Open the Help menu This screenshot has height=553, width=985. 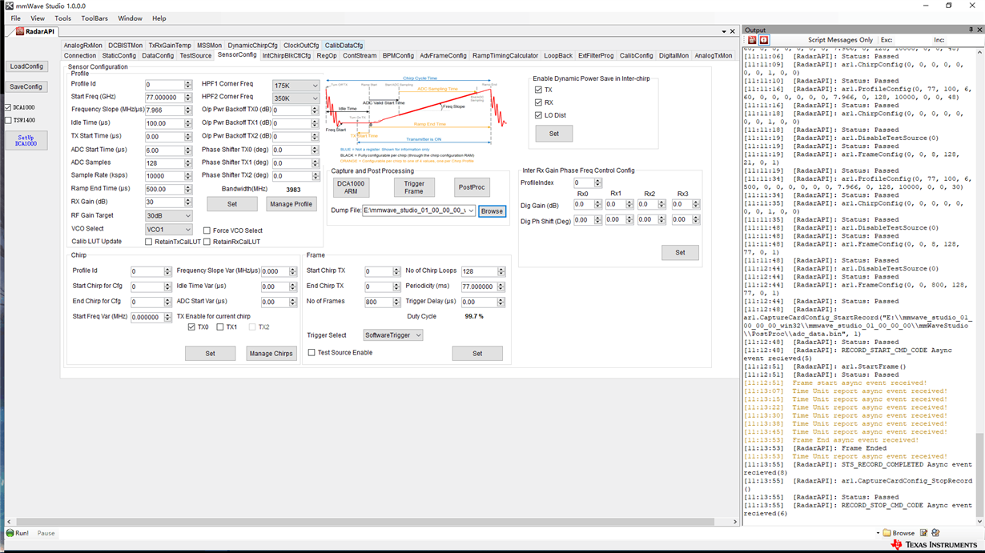tap(159, 18)
